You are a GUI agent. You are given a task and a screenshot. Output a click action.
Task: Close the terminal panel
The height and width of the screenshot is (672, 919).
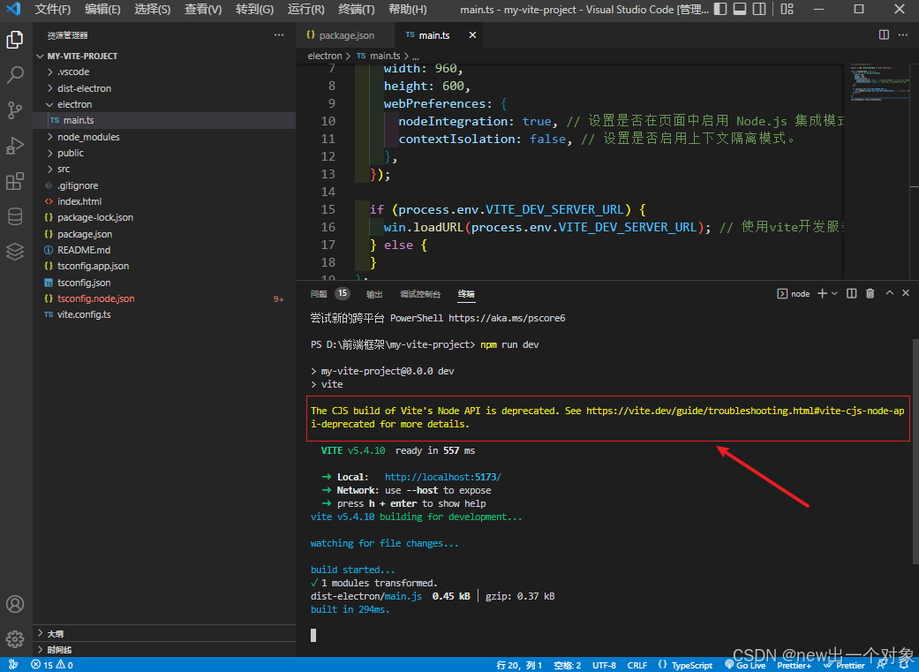point(906,292)
